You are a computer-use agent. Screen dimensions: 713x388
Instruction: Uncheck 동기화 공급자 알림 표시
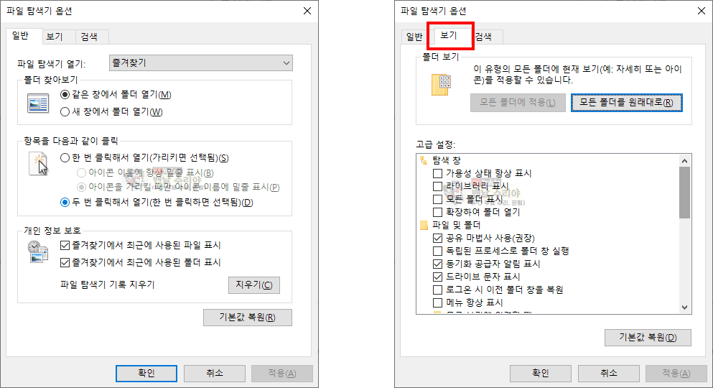click(437, 264)
